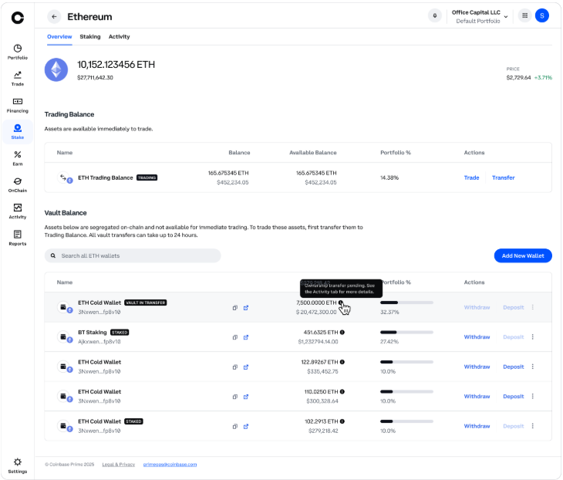Image resolution: width=563 pixels, height=480 pixels.
Task: Deposit into the 110.0250 ETH wallet
Action: pyautogui.click(x=514, y=396)
